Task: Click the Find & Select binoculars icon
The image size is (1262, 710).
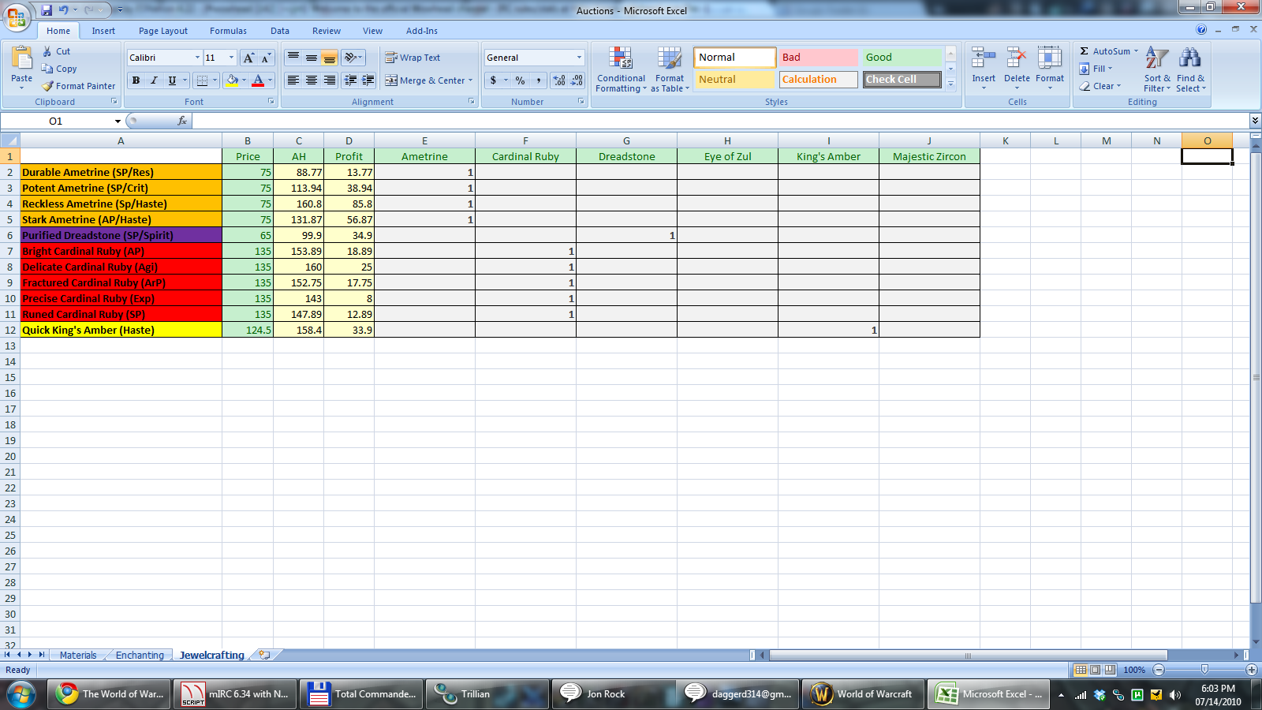Action: pos(1189,59)
